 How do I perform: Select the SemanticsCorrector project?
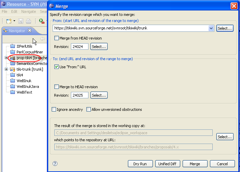click(x=32, y=64)
